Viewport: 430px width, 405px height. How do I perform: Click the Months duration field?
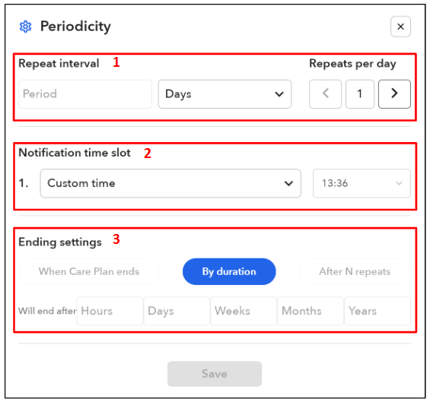(311, 311)
